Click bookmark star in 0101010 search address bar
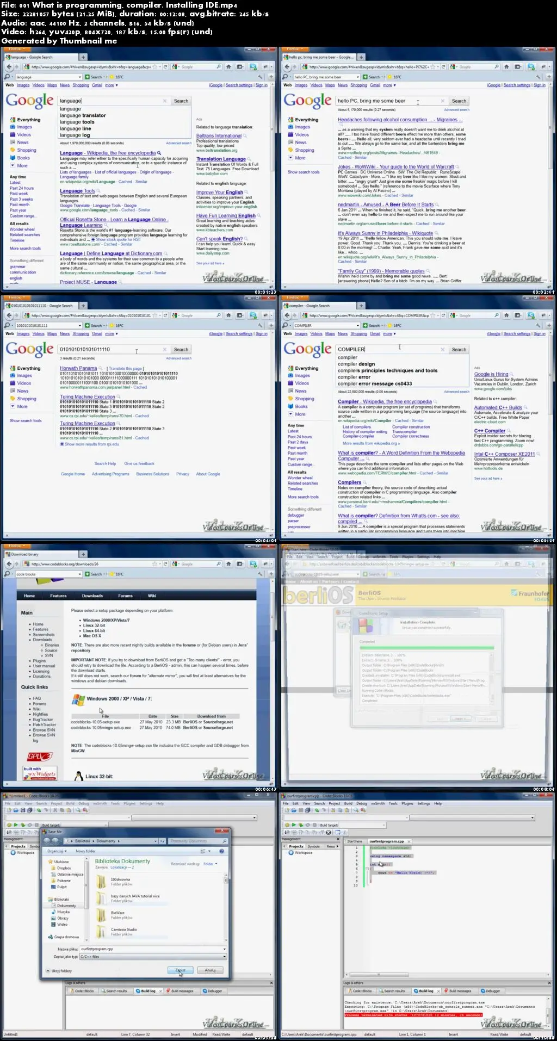 tap(155, 315)
